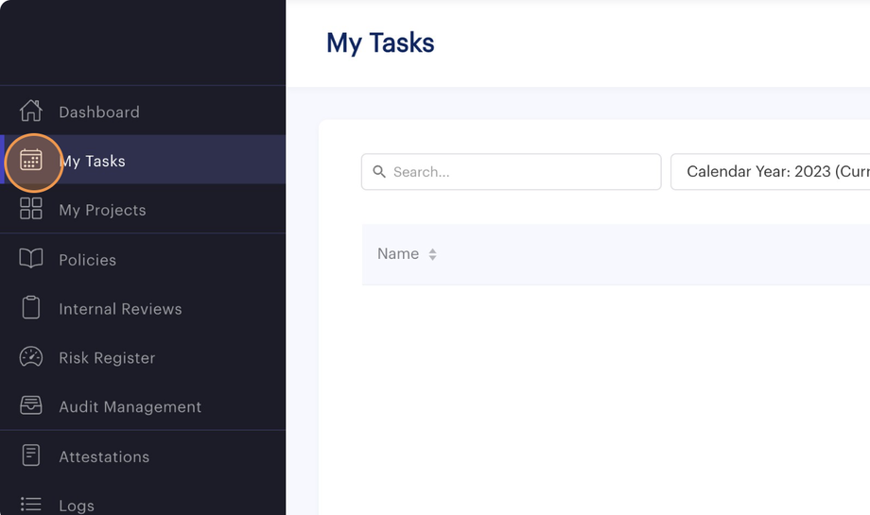Click the My Projects grid icon
The width and height of the screenshot is (870, 515).
point(31,210)
